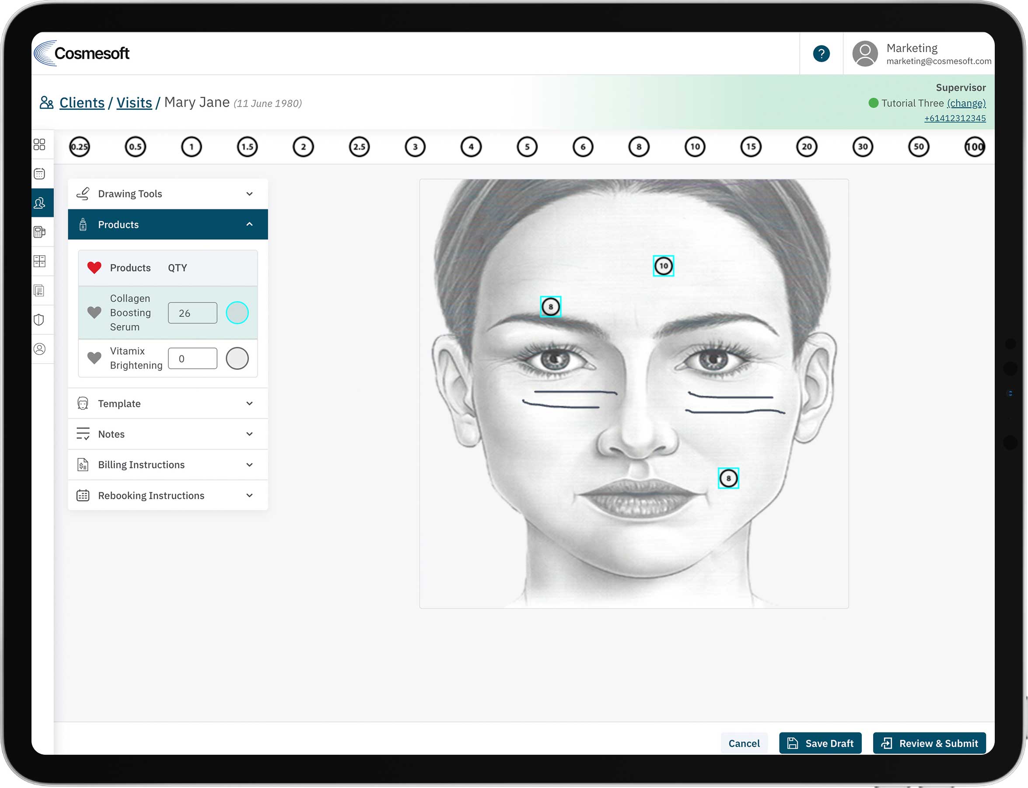Click the point-of-sale register sidebar icon
The width and height of the screenshot is (1028, 788).
[39, 232]
